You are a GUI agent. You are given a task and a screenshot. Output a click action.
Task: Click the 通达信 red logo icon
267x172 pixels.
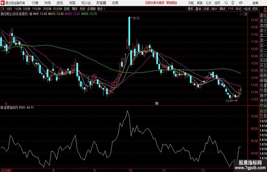click(3, 3)
